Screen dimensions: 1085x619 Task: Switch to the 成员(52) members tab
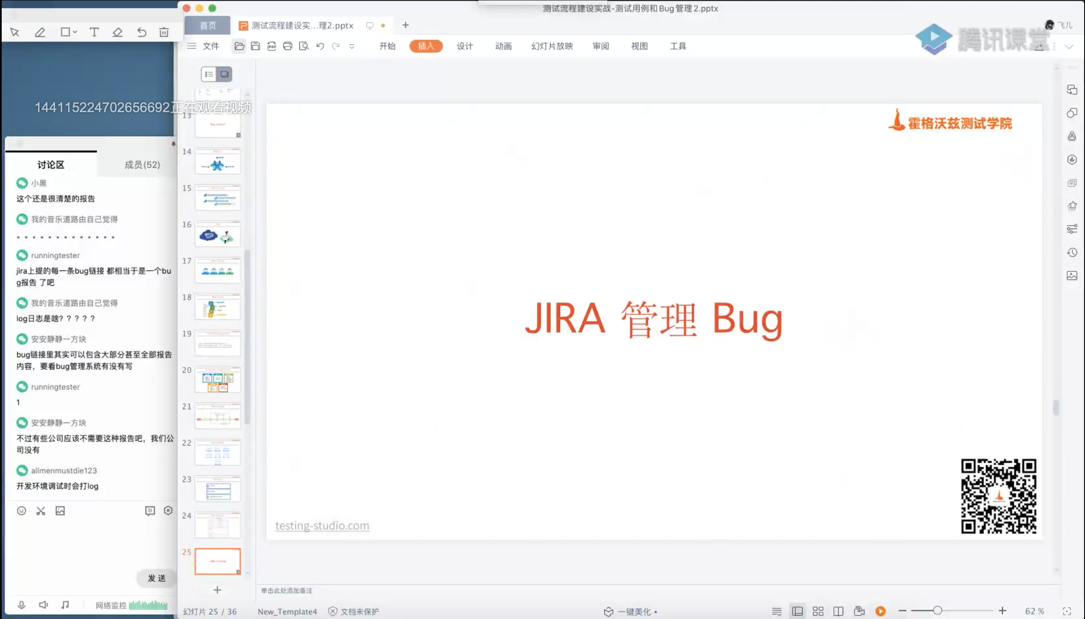point(142,165)
